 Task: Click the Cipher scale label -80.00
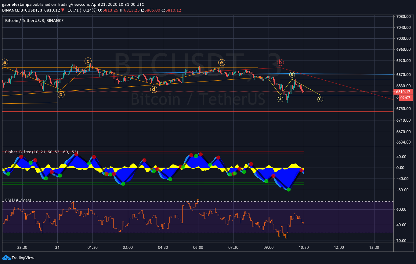[x=403, y=190]
